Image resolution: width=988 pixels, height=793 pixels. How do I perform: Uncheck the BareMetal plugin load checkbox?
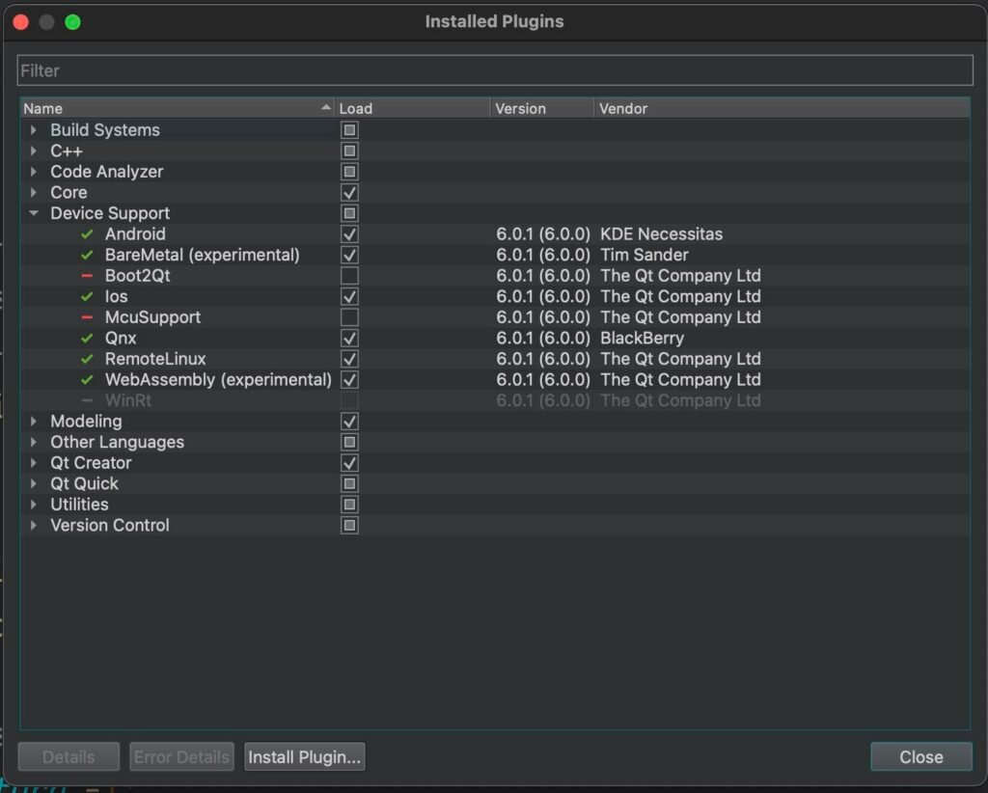click(349, 255)
